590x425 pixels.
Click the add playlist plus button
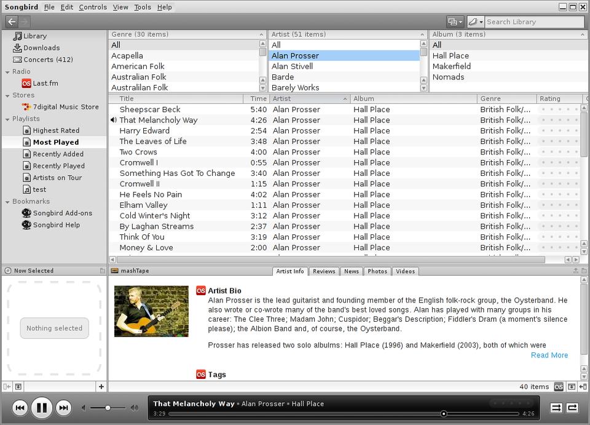tap(101, 386)
